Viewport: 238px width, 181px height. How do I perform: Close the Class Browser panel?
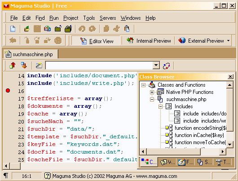pos(230,76)
